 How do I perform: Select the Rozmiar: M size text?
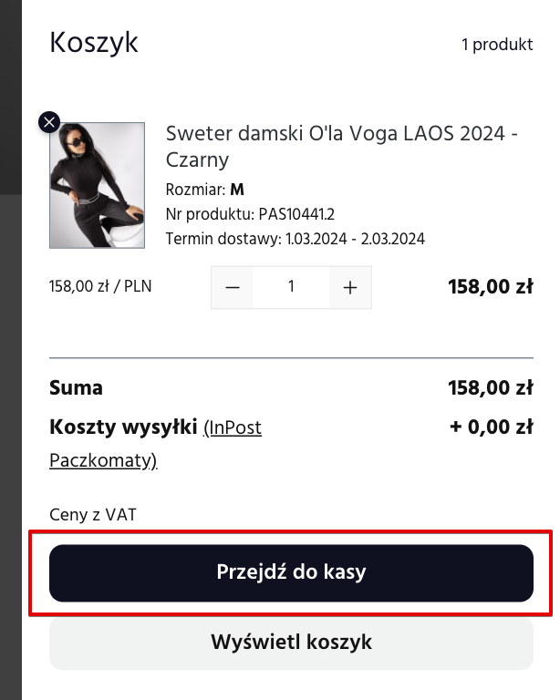pyautogui.click(x=205, y=190)
